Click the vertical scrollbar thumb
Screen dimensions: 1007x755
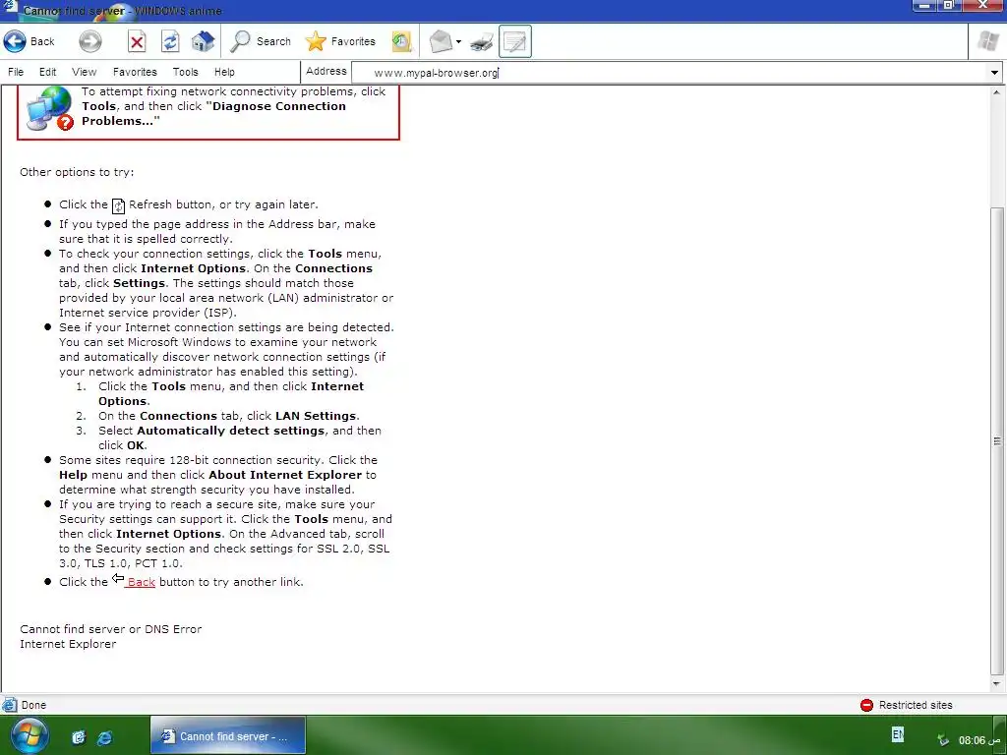(997, 440)
